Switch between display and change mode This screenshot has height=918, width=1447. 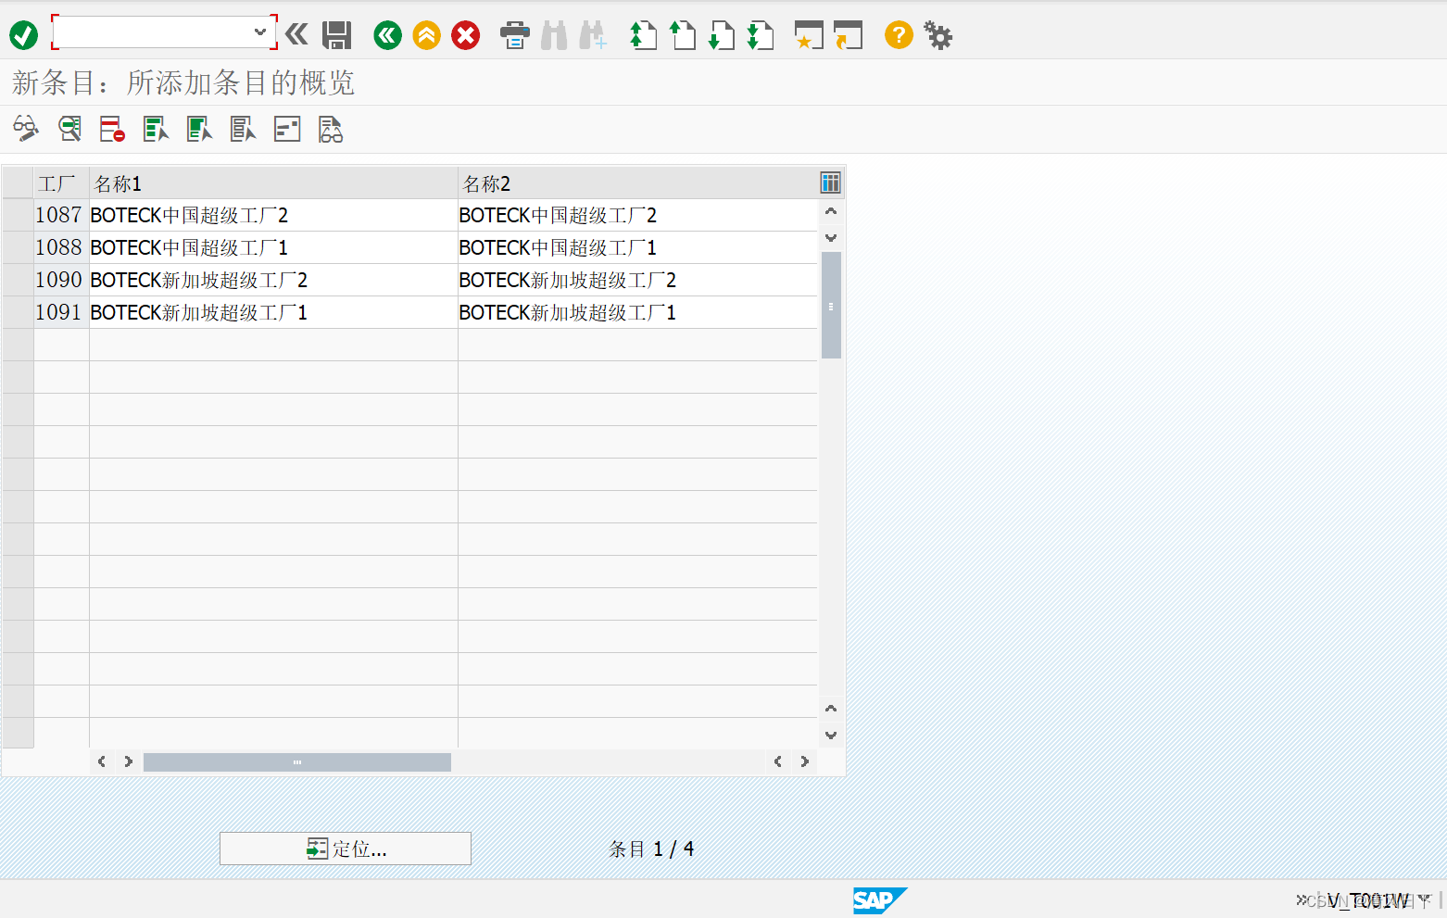[25, 129]
